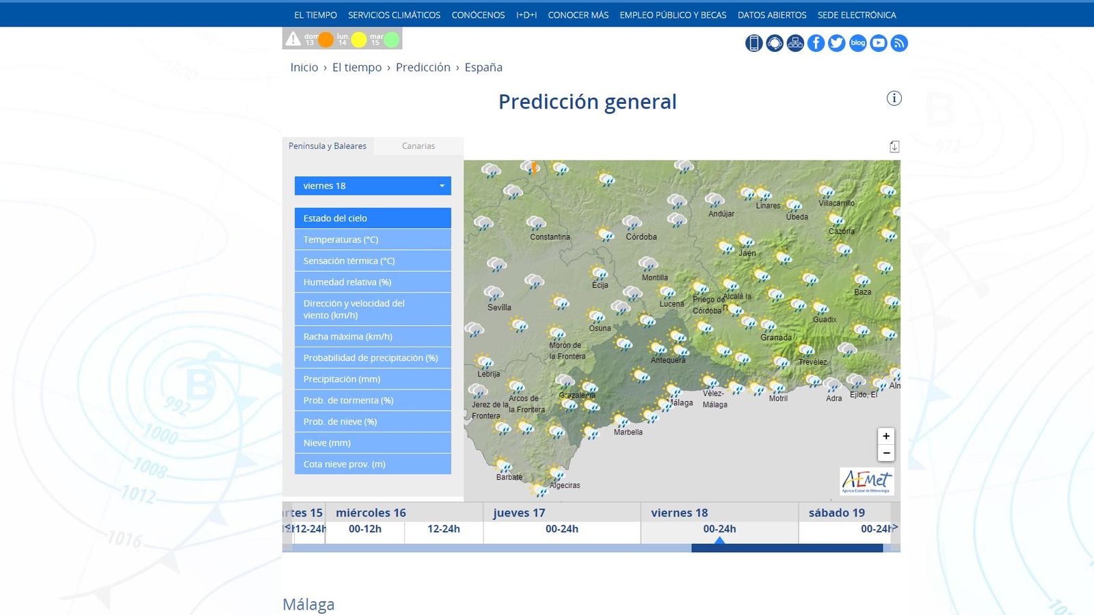Open the Twitter icon
Screen dimensions: 1094x615
coord(836,43)
